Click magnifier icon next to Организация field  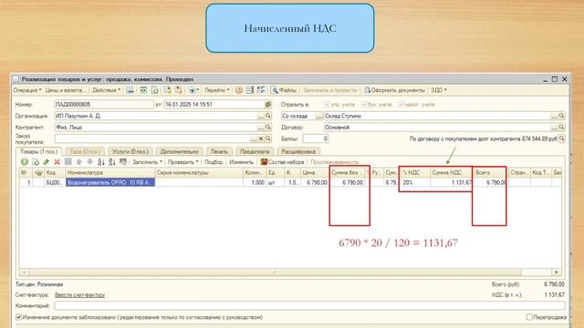pyautogui.click(x=267, y=116)
